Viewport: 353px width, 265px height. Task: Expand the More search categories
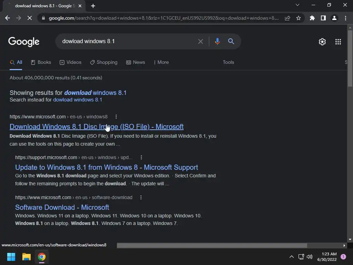click(161, 62)
